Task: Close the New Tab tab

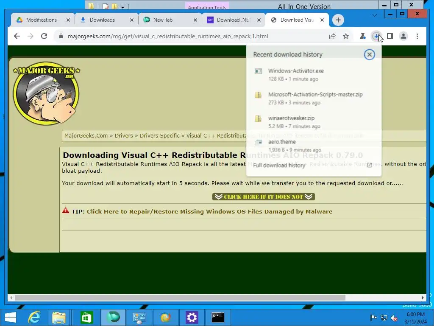Action: (195, 20)
